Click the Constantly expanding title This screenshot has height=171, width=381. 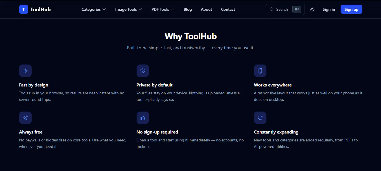(x=276, y=132)
